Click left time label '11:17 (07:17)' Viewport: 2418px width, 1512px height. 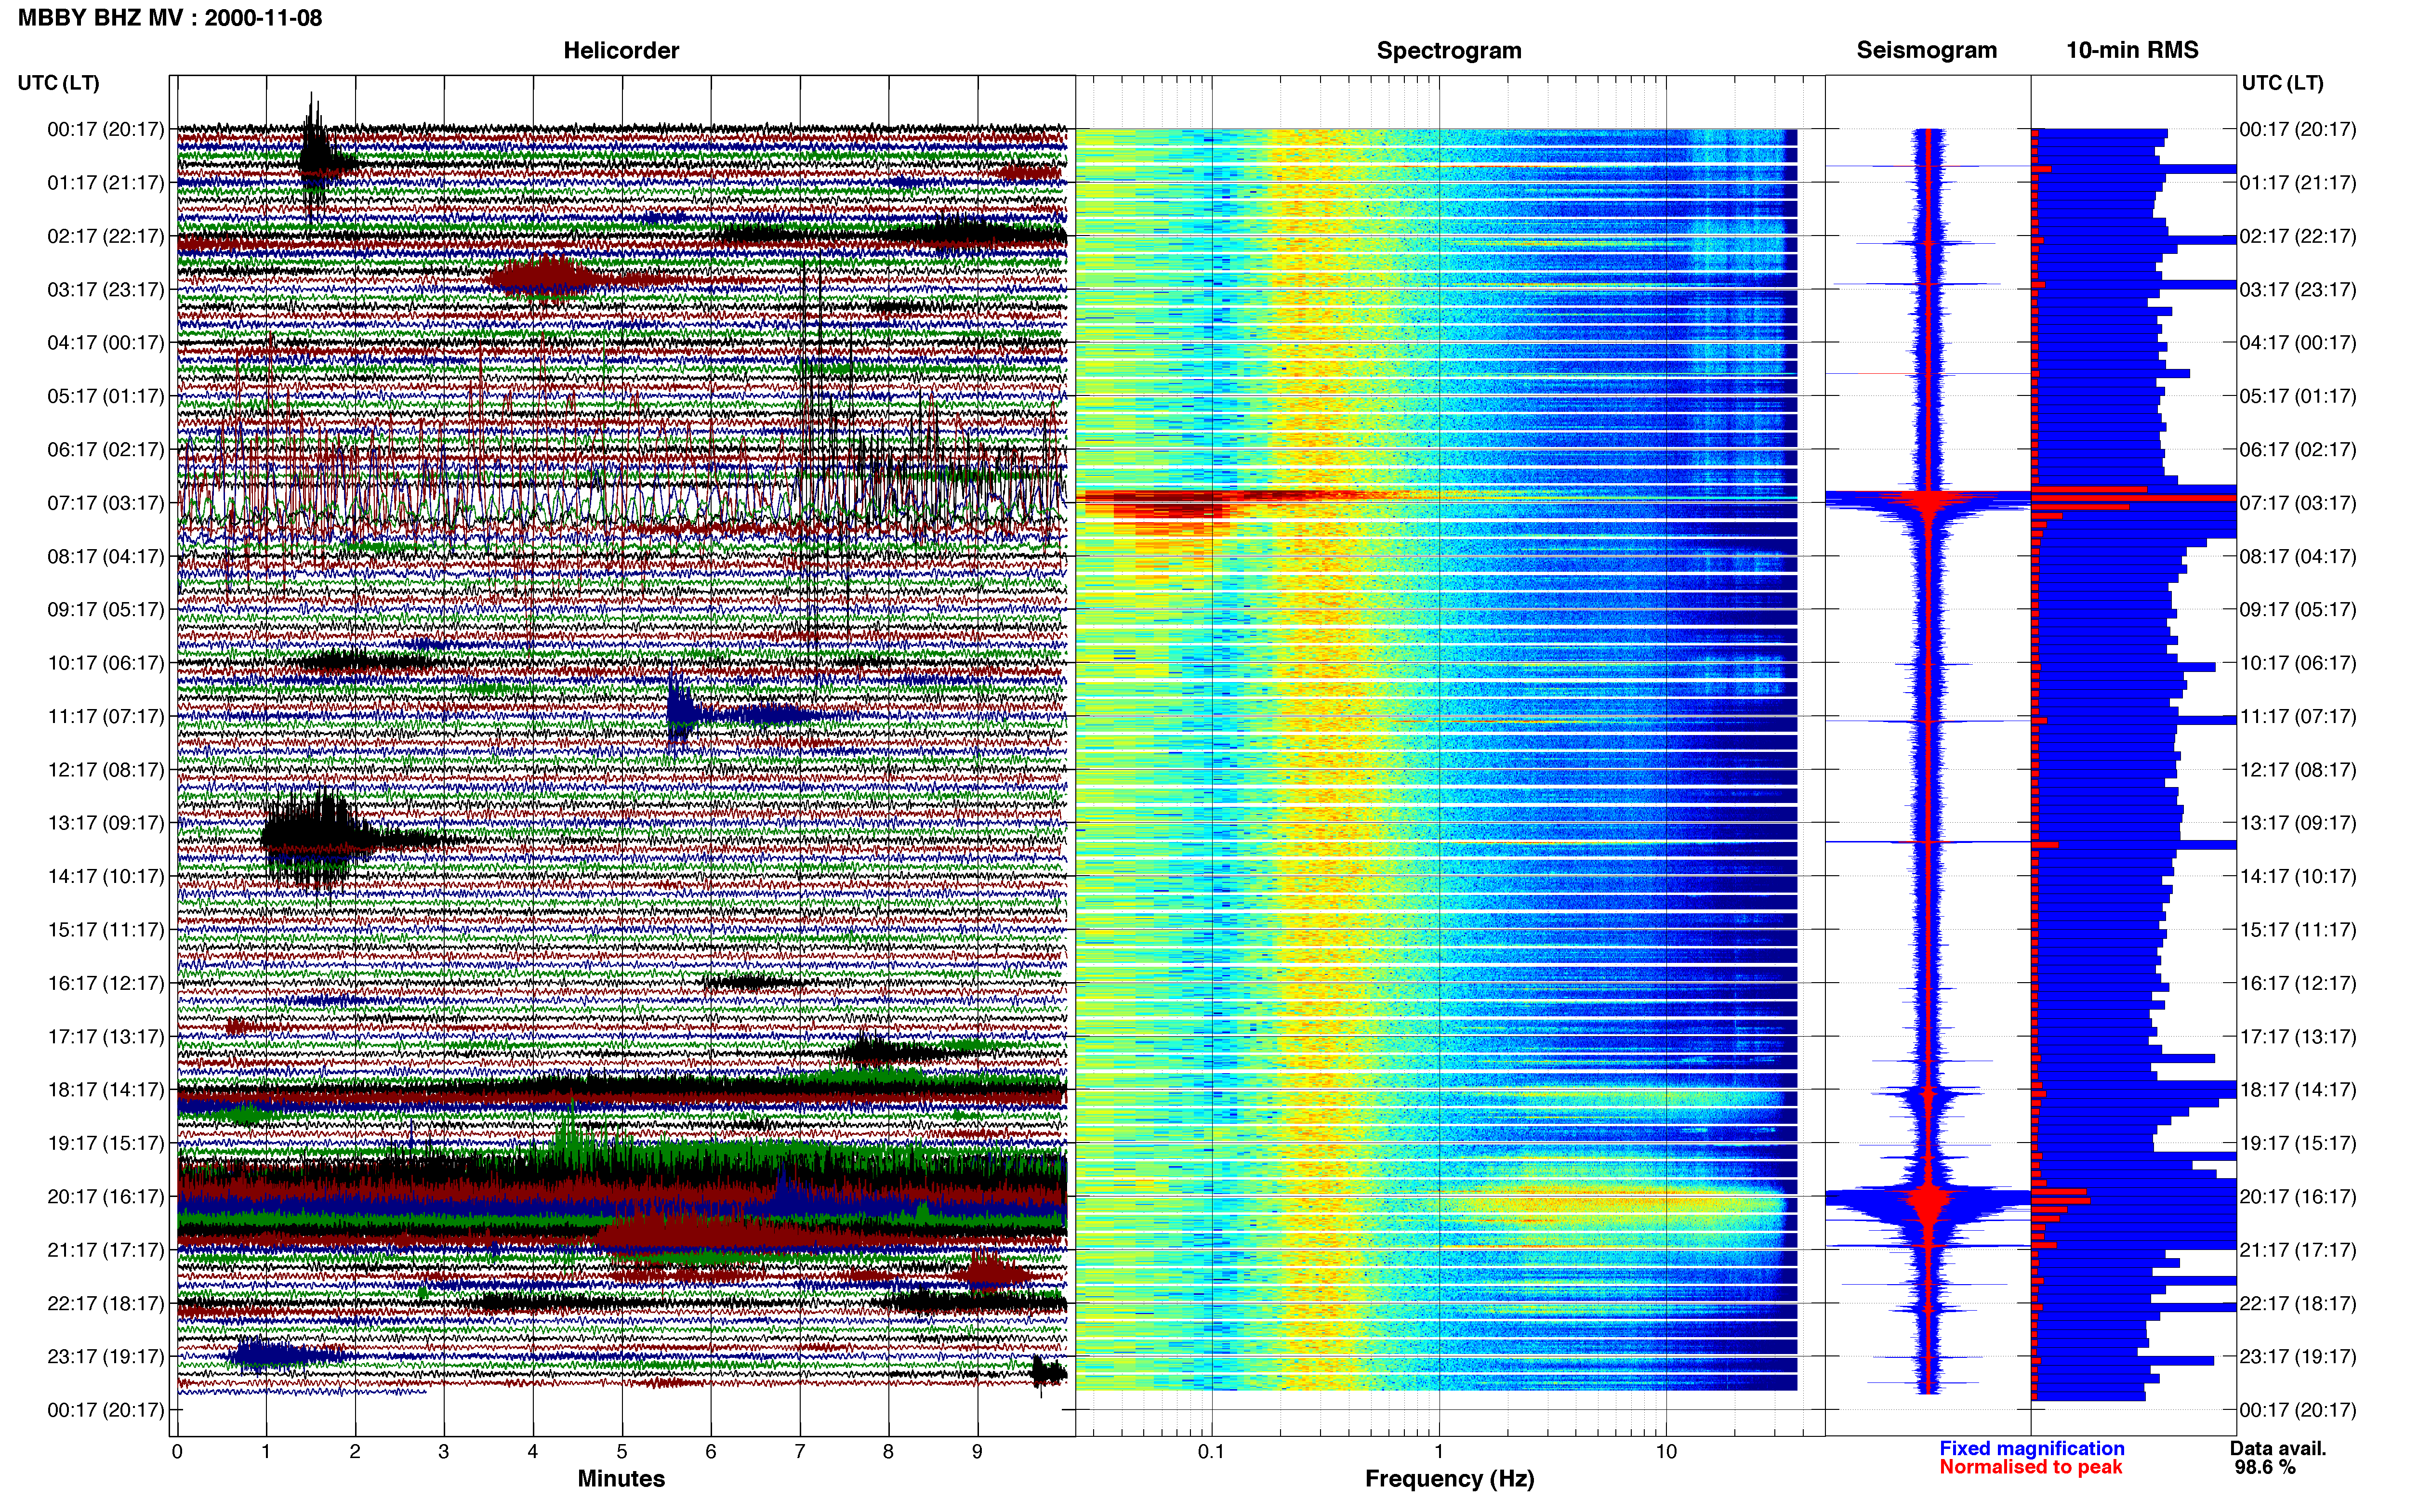click(105, 716)
